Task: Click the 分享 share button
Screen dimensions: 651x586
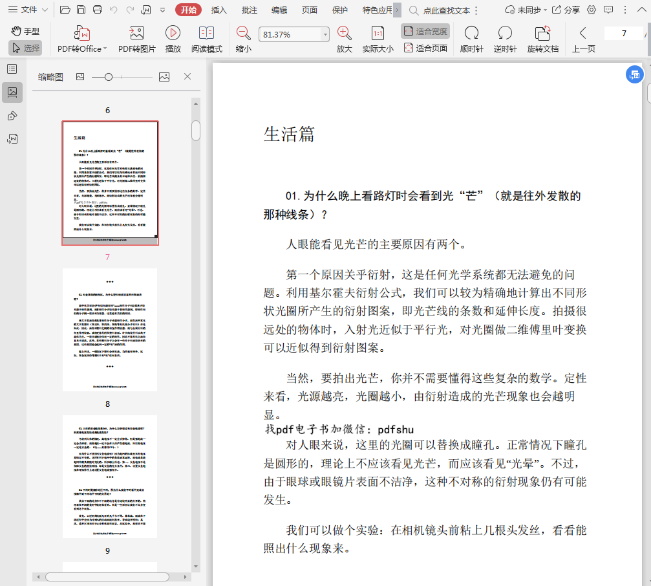Action: click(566, 10)
